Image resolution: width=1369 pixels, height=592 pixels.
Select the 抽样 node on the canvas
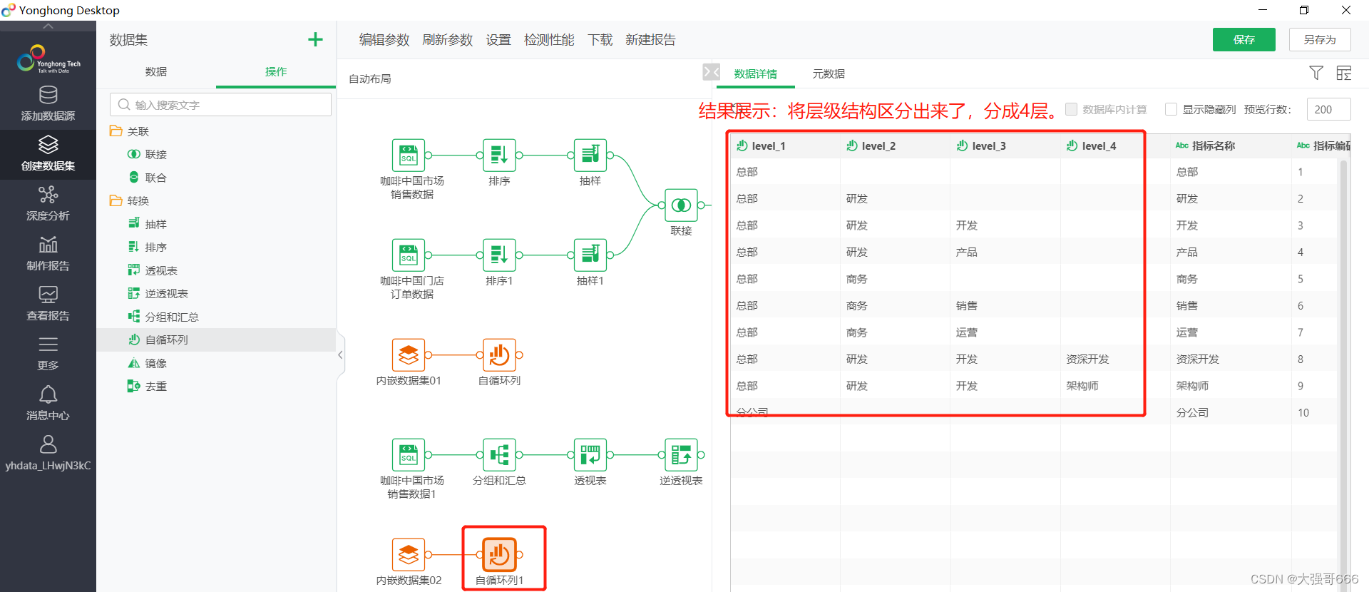(x=590, y=155)
